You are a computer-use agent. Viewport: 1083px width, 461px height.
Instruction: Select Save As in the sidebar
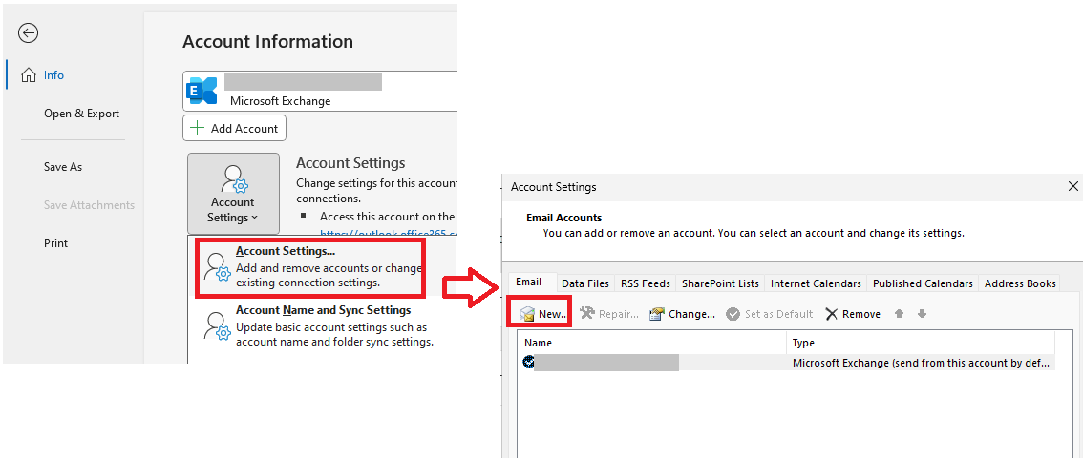click(63, 167)
